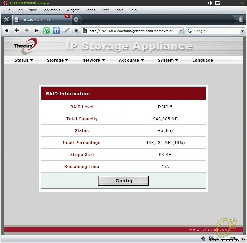Open the Widgets menu

click(73, 10)
